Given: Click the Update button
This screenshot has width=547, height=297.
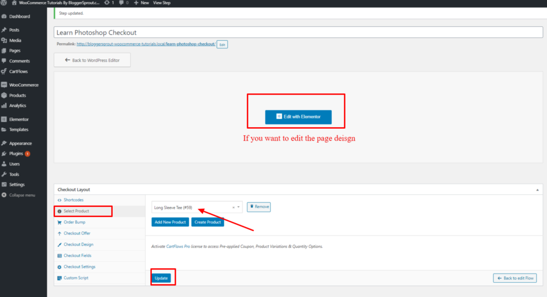Looking at the screenshot, I should pyautogui.click(x=161, y=278).
